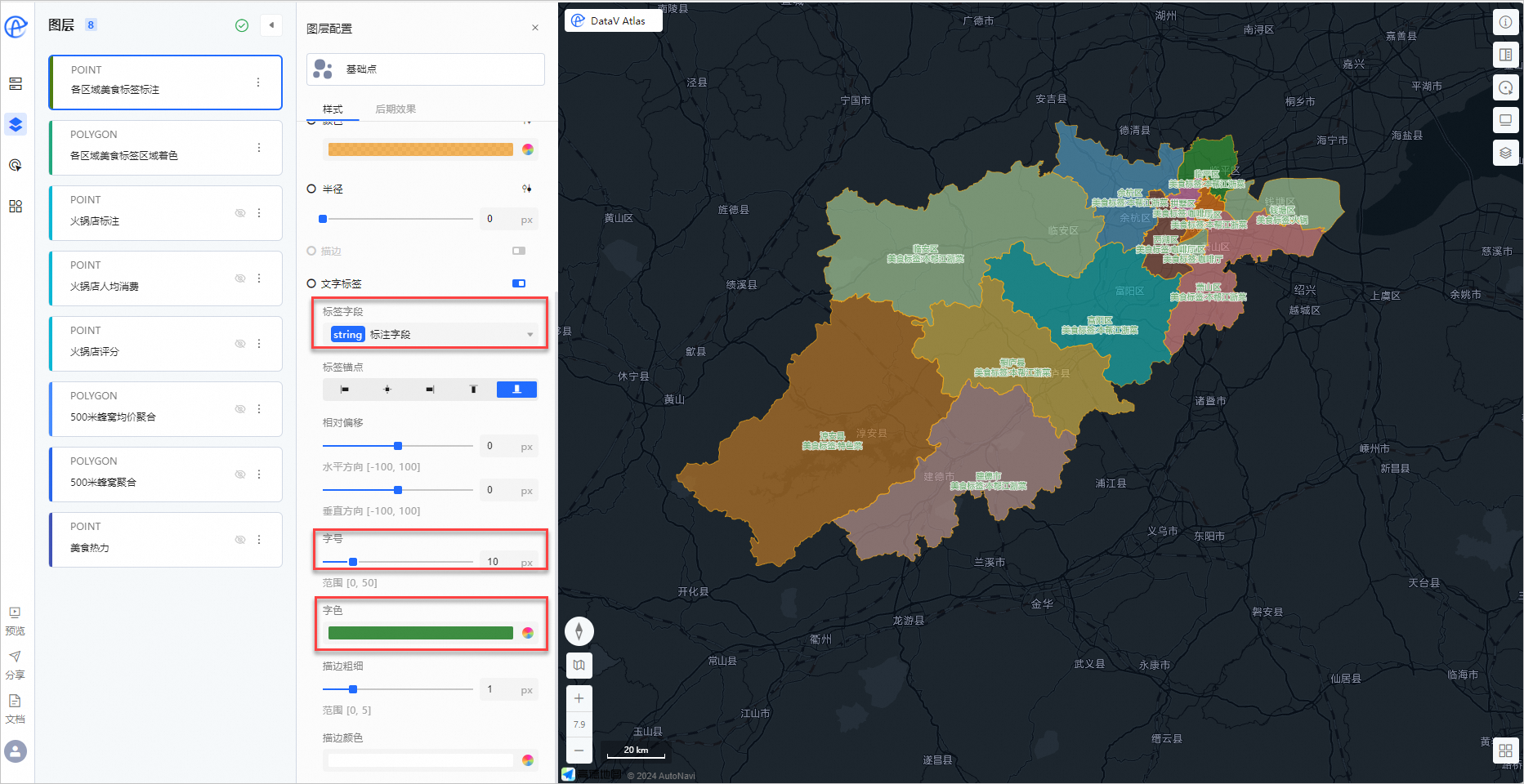Switch to the 后期效果 tab
The height and width of the screenshot is (784, 1524).
point(396,109)
